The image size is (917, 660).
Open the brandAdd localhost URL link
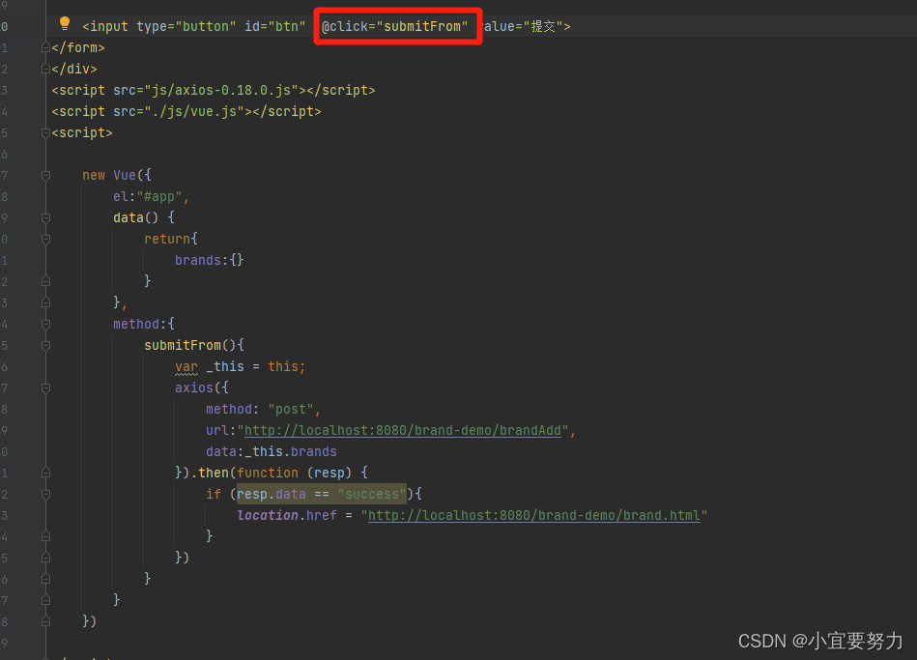tap(402, 431)
